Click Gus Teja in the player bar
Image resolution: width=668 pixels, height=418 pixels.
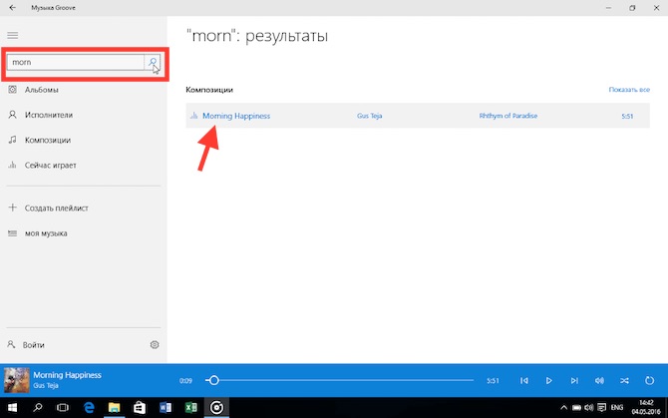pyautogui.click(x=46, y=386)
